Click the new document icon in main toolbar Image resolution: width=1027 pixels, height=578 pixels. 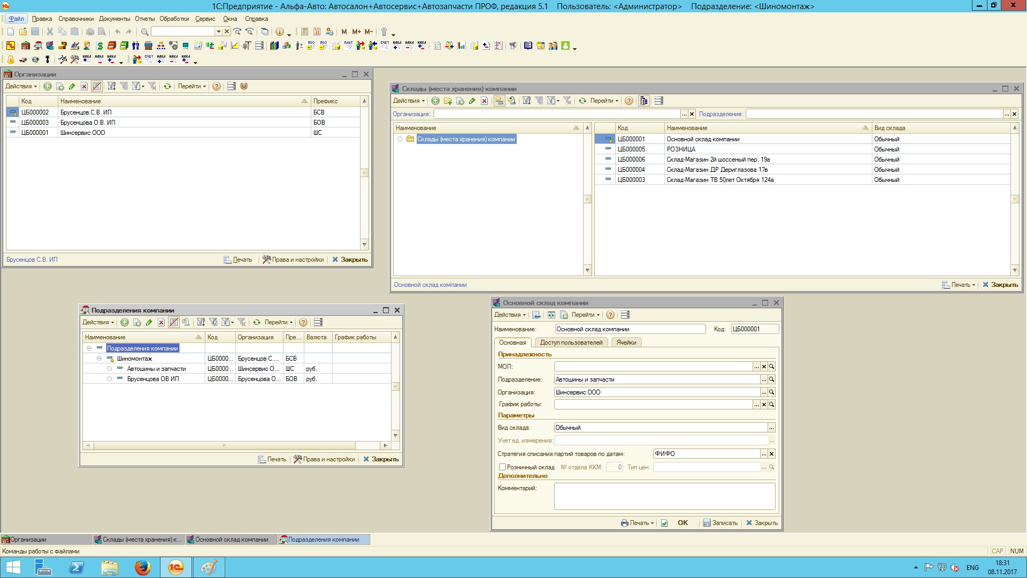(x=11, y=32)
